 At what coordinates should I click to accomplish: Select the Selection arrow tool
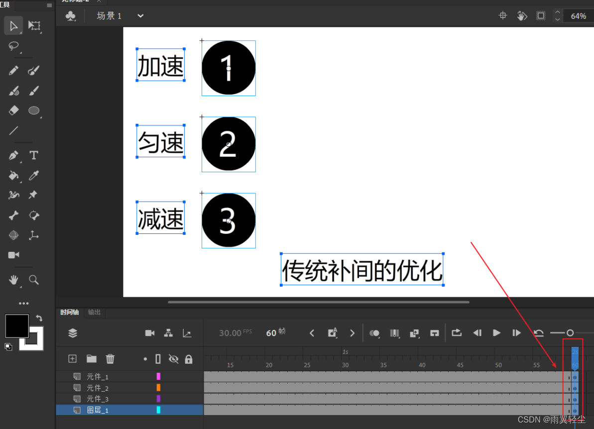tap(13, 26)
